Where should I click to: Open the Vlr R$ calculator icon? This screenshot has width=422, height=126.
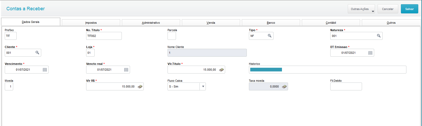click(x=140, y=86)
